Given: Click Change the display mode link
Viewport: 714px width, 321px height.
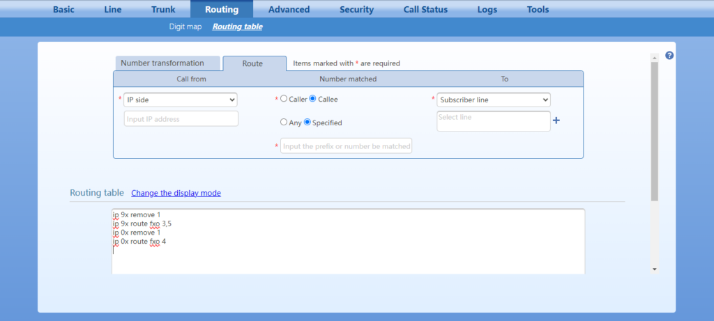Looking at the screenshot, I should (176, 193).
